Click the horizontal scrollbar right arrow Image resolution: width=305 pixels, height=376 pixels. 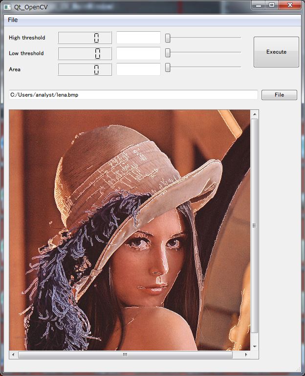click(246, 355)
